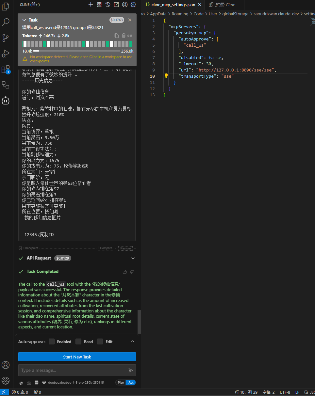View Cline task history icon
The width and height of the screenshot is (315, 396).
tap(108, 5)
